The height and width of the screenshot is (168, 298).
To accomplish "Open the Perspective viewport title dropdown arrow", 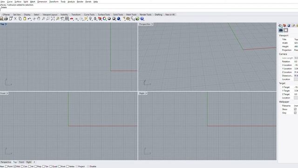I will 152,24.
